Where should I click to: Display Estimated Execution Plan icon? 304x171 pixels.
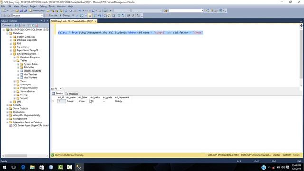(82, 15)
